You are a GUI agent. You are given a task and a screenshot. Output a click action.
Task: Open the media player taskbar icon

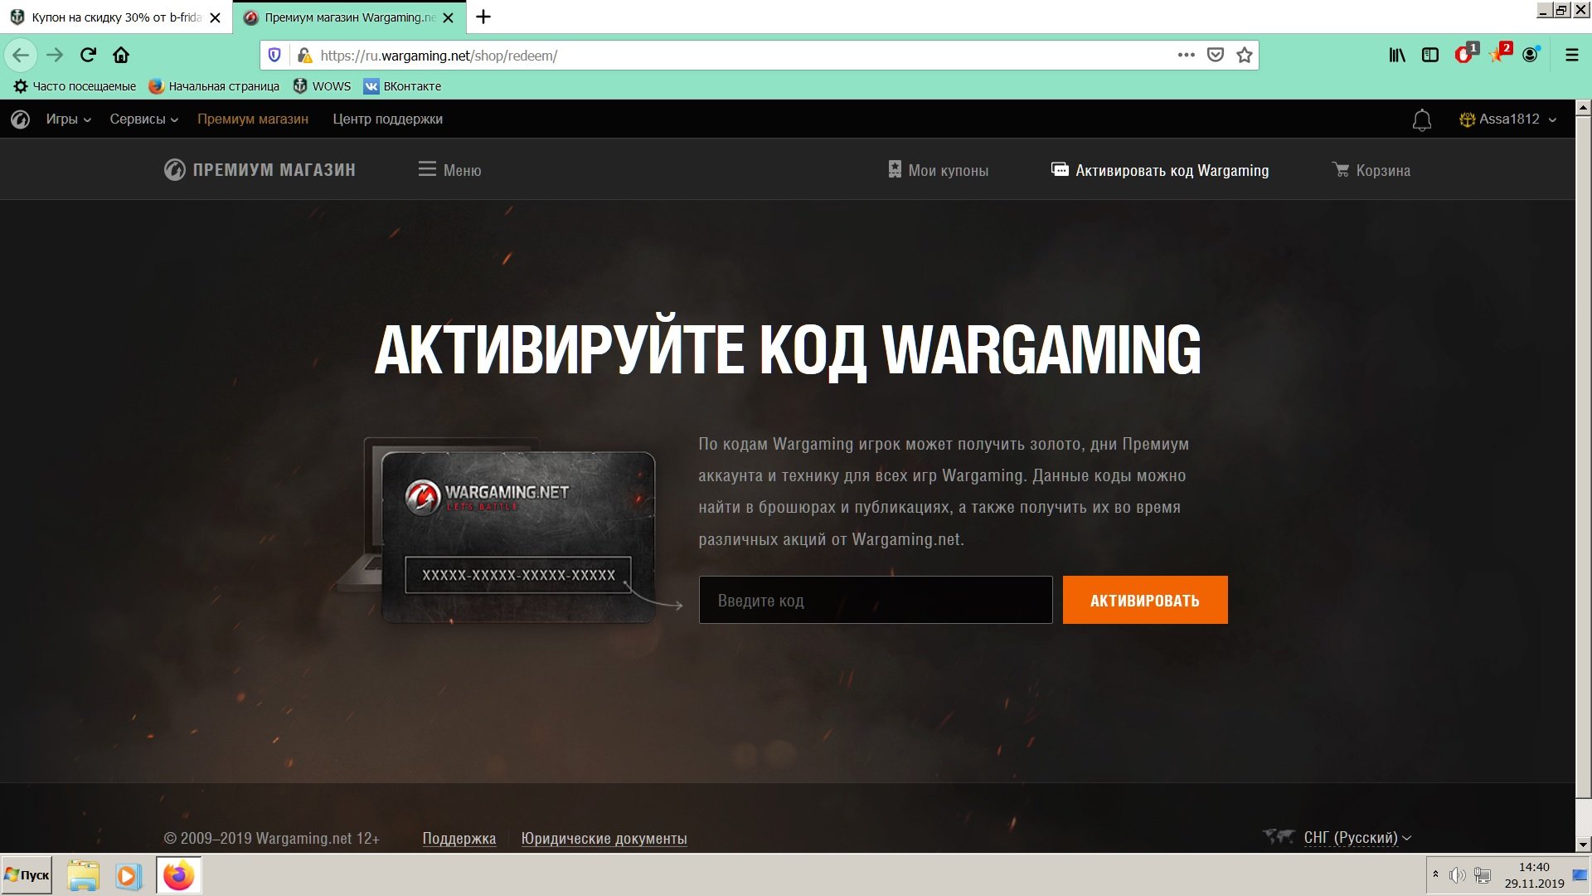pyautogui.click(x=129, y=875)
